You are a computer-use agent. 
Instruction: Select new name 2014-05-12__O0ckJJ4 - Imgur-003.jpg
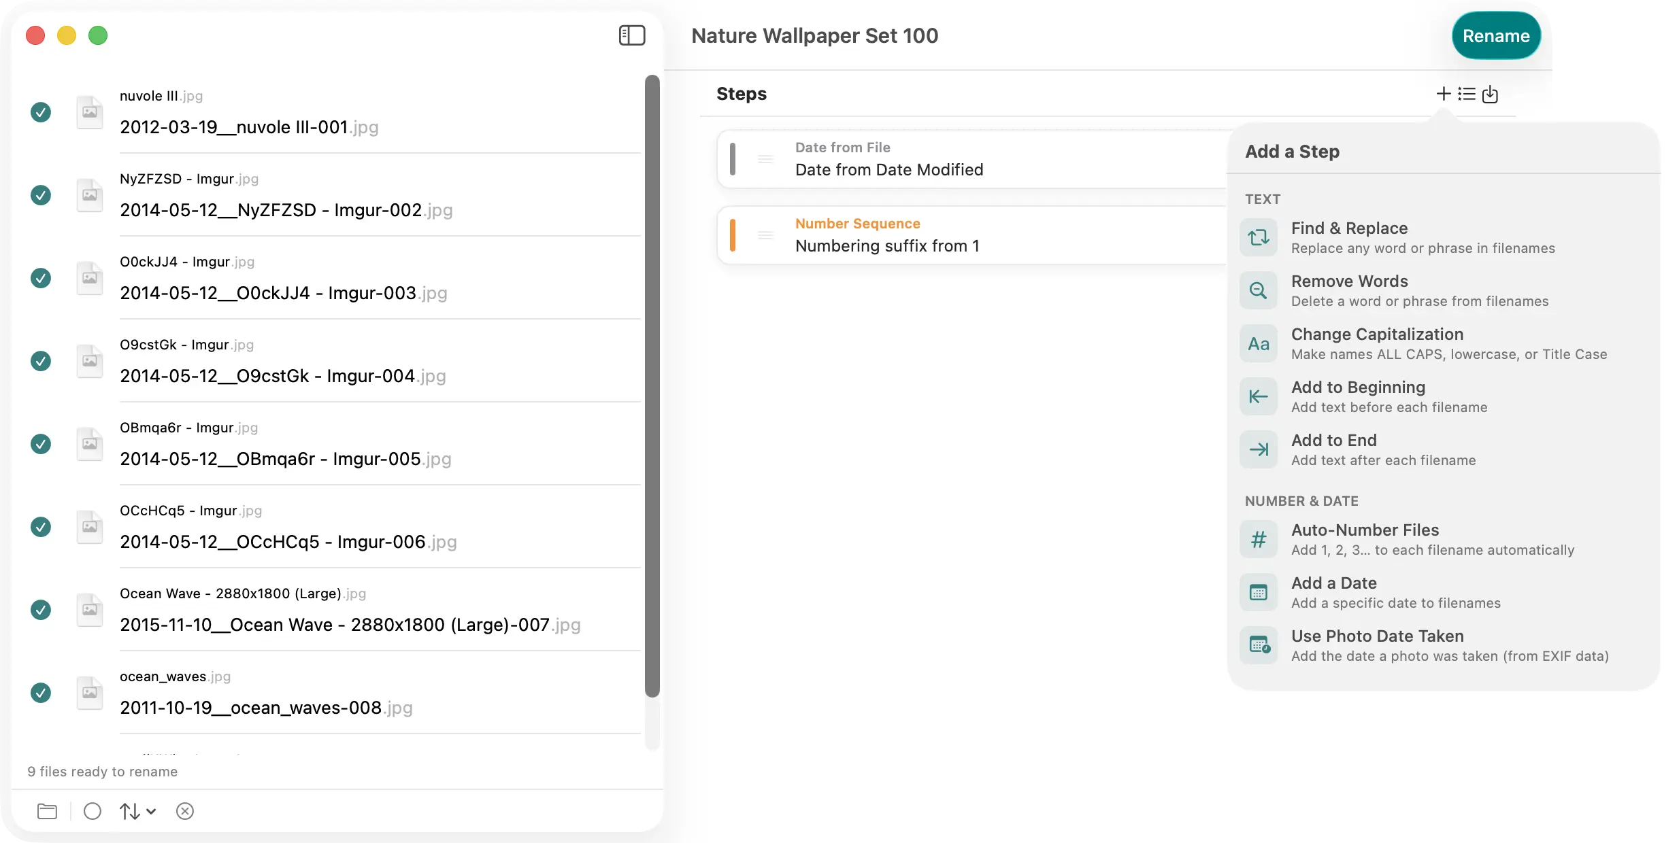pos(283,293)
